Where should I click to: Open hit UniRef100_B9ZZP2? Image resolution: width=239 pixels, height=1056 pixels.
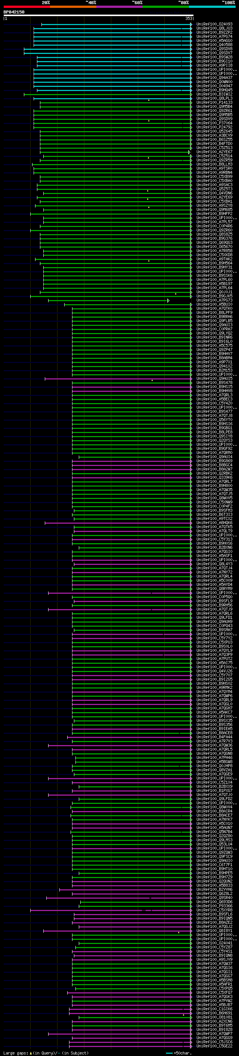click(x=214, y=32)
